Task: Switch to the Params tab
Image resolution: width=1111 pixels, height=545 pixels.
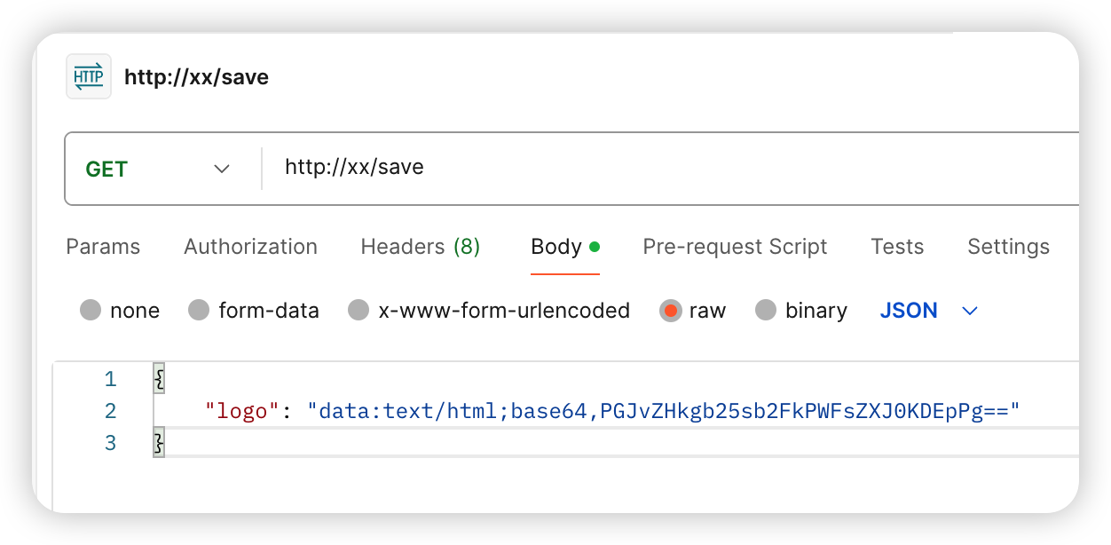Action: pyautogui.click(x=103, y=247)
